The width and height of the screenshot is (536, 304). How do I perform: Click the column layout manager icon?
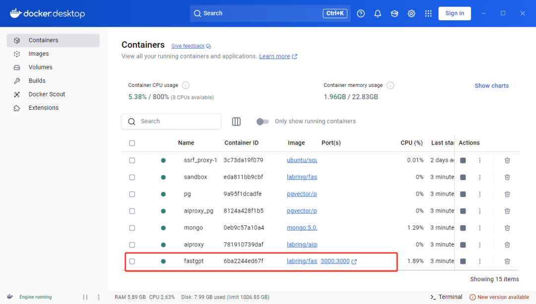coord(236,122)
